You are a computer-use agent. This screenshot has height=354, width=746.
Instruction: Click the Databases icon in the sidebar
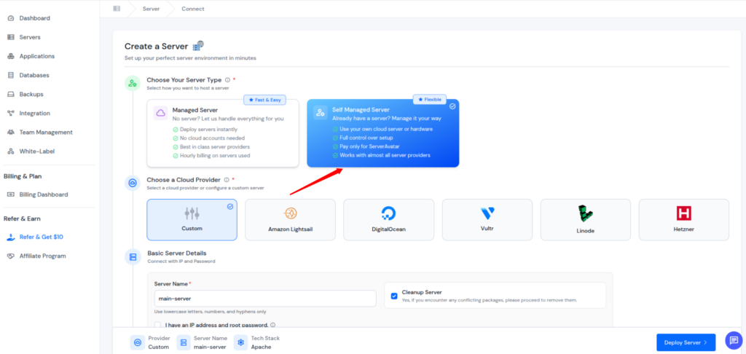tap(11, 75)
